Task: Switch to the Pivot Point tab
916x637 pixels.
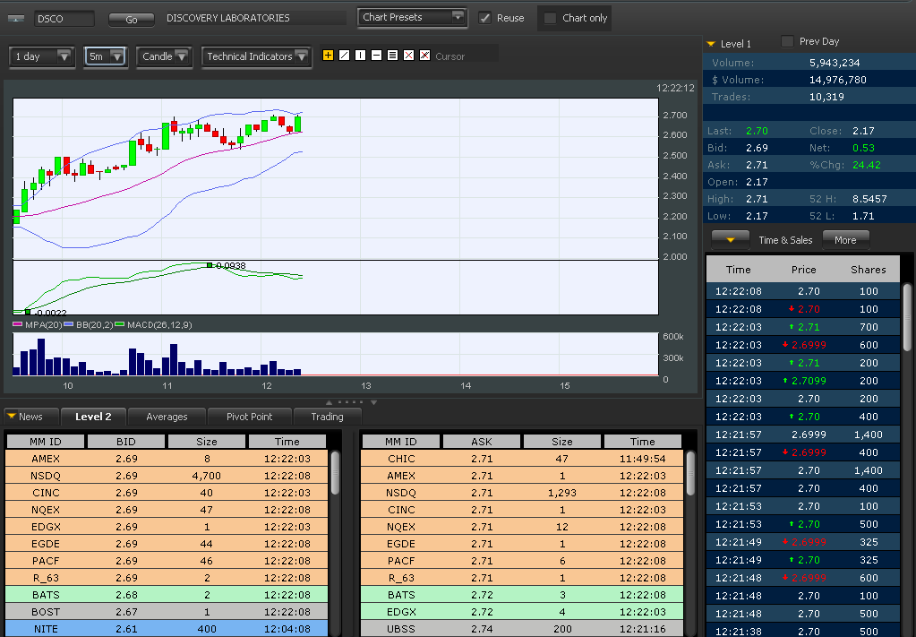Action: 249,417
